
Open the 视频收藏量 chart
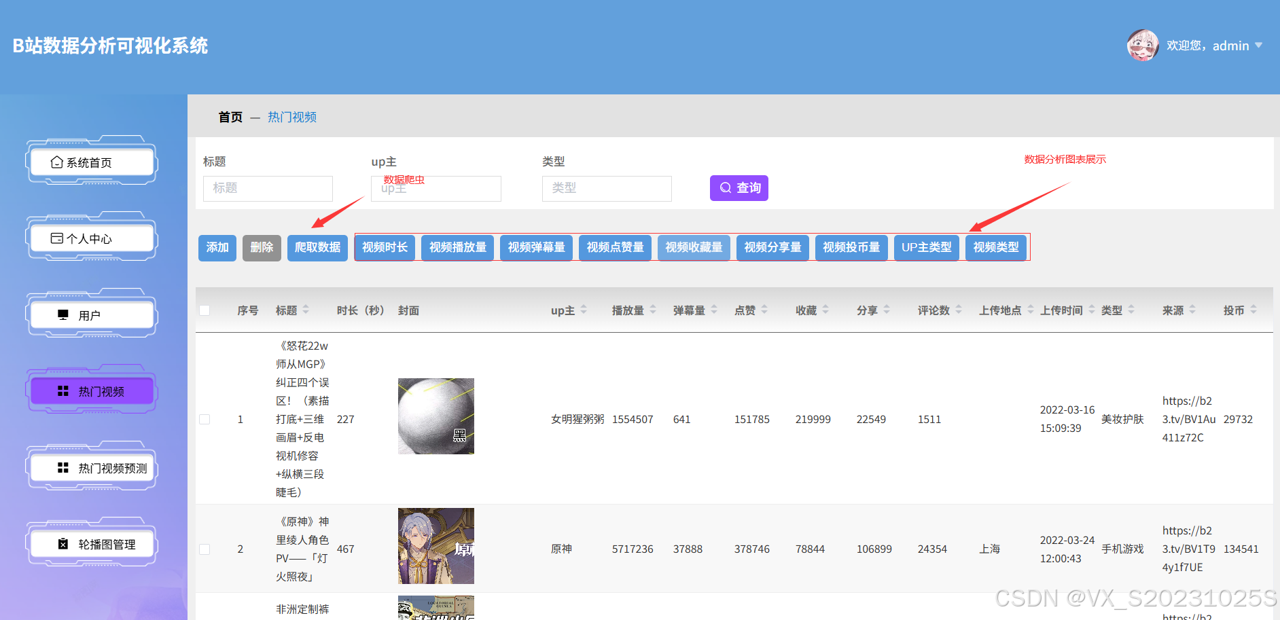[x=694, y=248]
